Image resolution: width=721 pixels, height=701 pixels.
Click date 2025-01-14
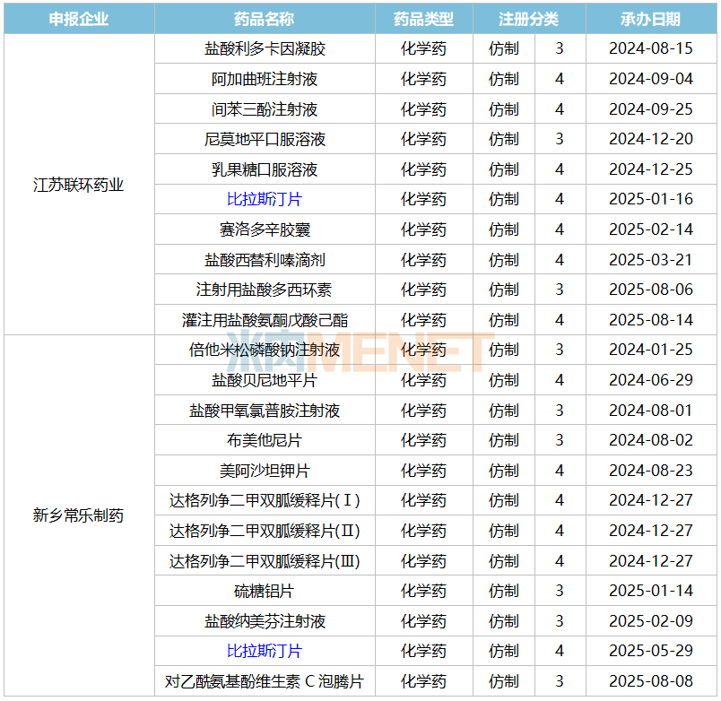coord(651,590)
